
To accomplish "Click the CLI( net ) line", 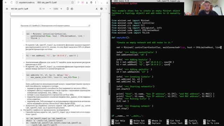I will coord(122,101).
